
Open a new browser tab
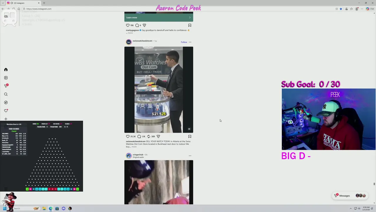[x=44, y=3]
